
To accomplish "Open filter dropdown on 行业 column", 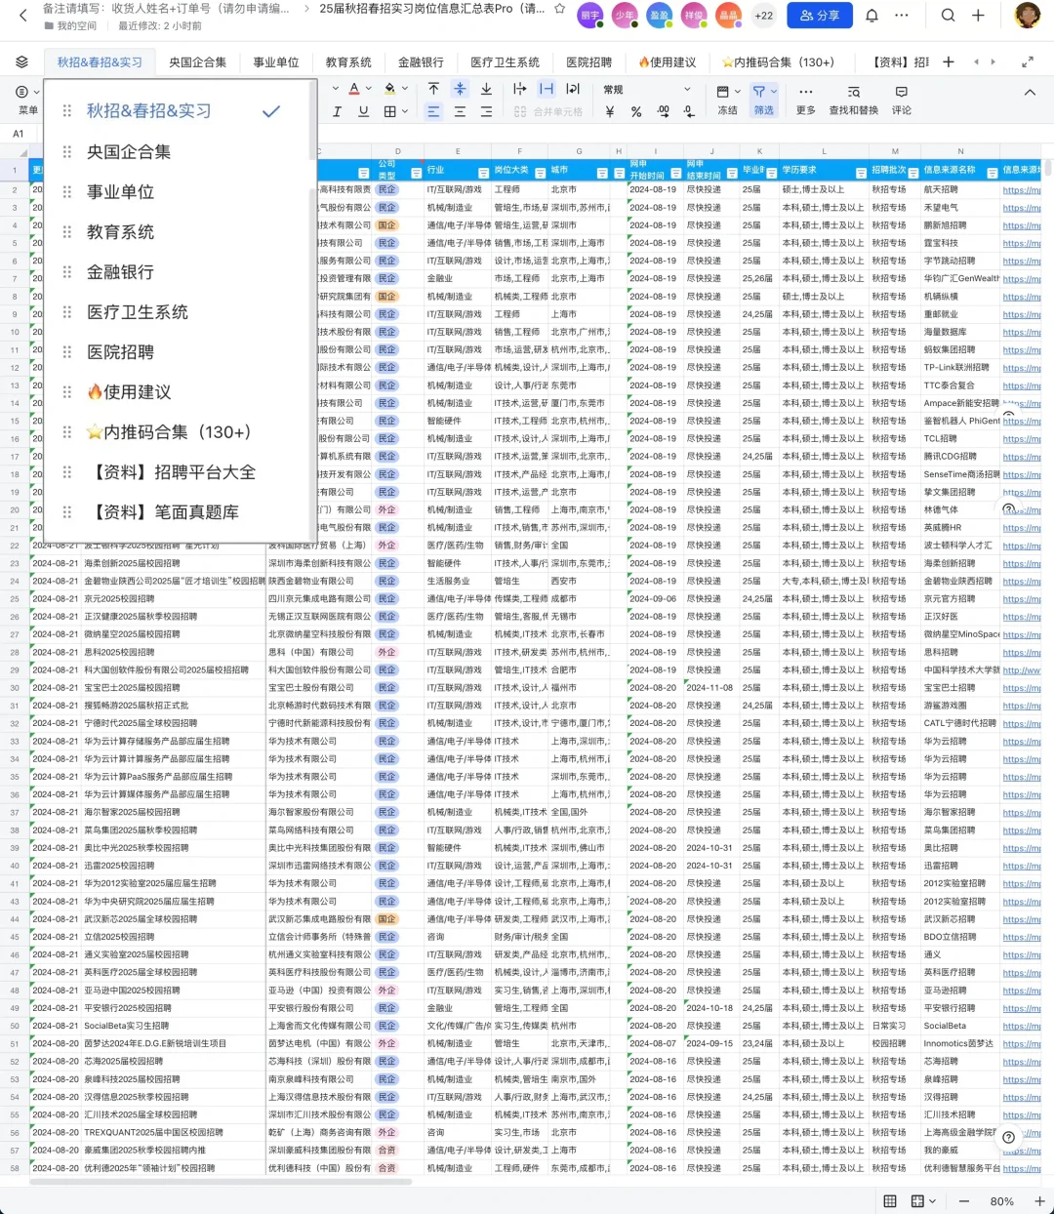I will pyautogui.click(x=482, y=172).
